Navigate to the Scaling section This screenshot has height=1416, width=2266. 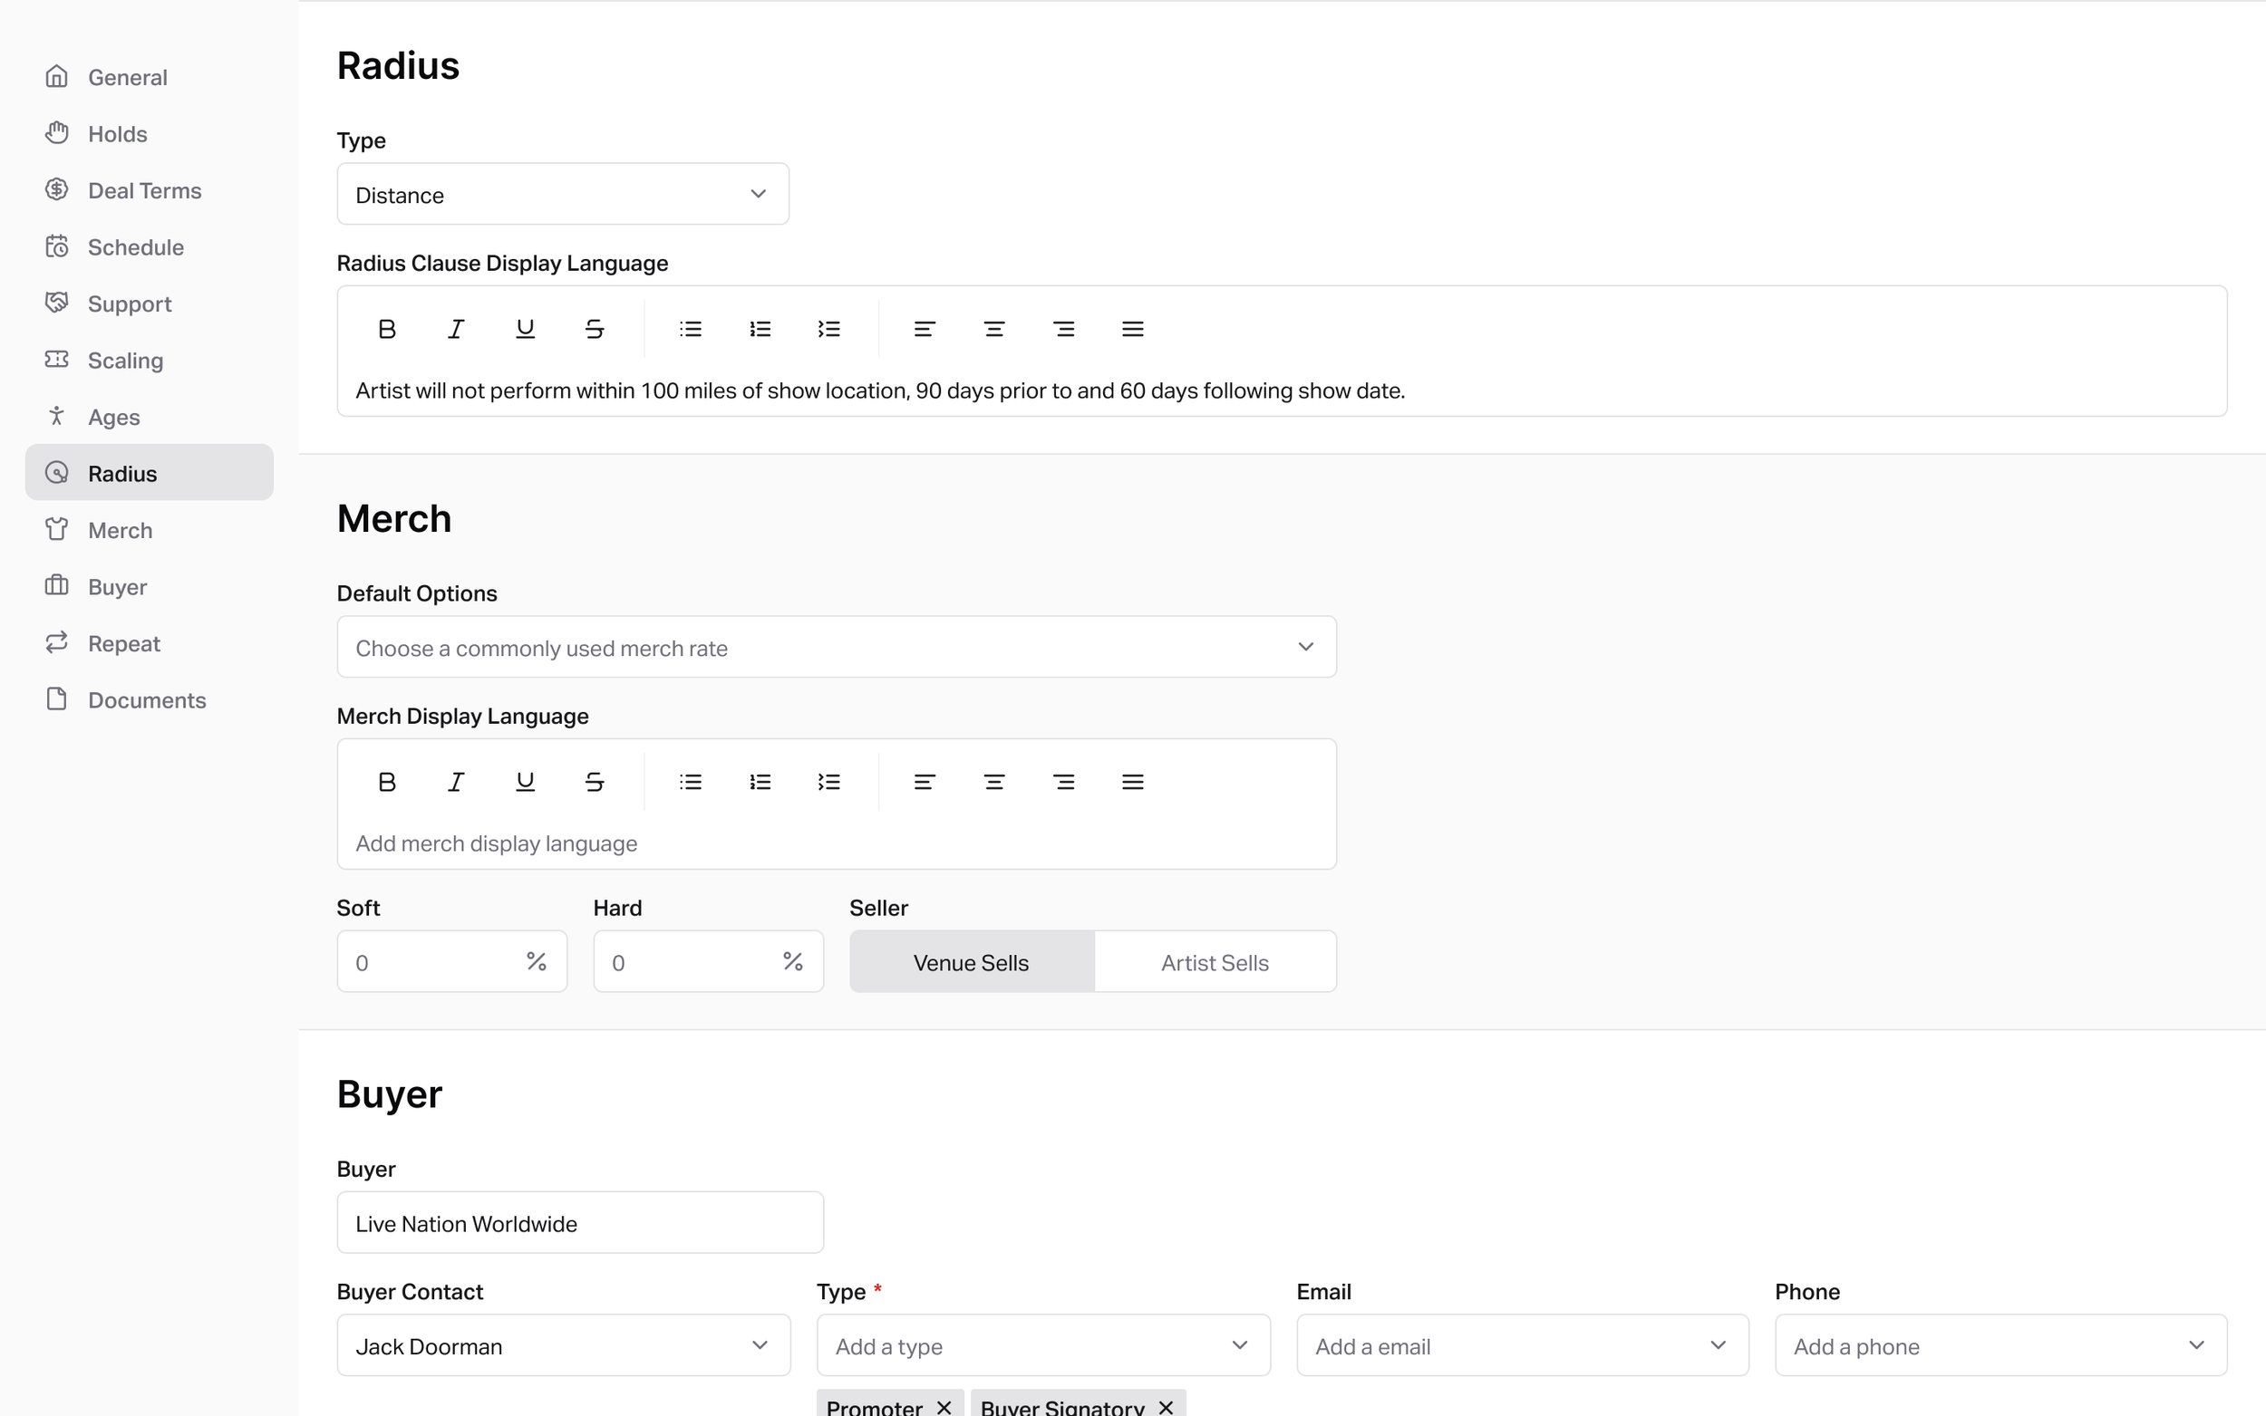125,360
